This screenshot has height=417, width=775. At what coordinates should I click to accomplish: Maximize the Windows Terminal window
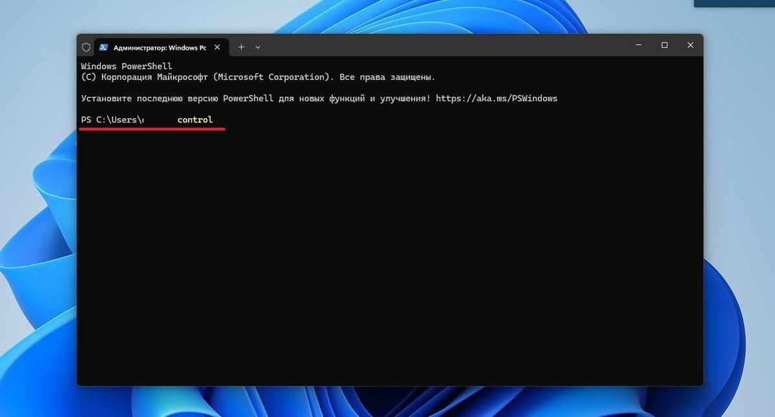[x=664, y=45]
